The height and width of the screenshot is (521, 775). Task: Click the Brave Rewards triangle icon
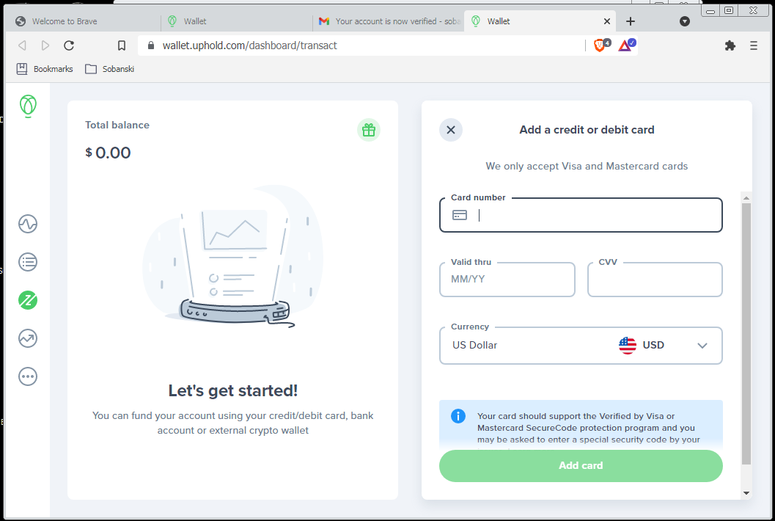tap(627, 45)
